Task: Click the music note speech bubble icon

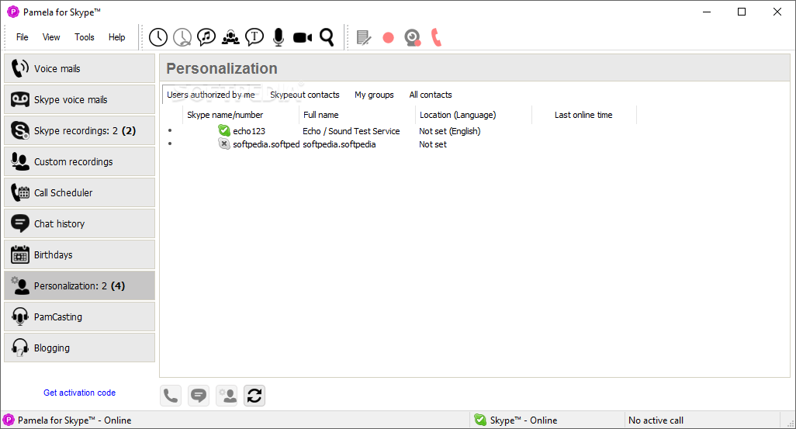Action: [206, 37]
